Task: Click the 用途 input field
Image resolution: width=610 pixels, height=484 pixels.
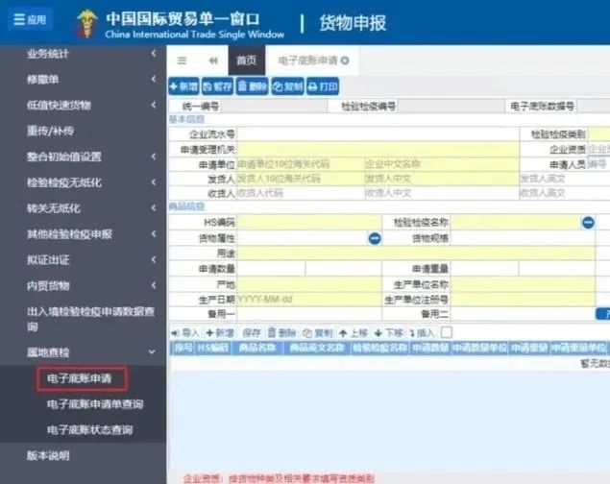Action: [x=416, y=254]
